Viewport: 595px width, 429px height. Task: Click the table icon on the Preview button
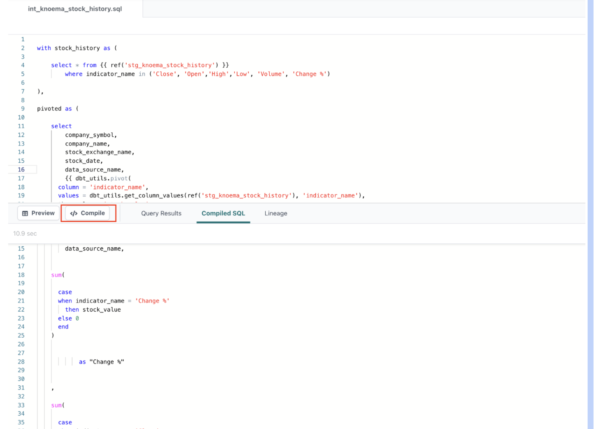[x=25, y=213]
